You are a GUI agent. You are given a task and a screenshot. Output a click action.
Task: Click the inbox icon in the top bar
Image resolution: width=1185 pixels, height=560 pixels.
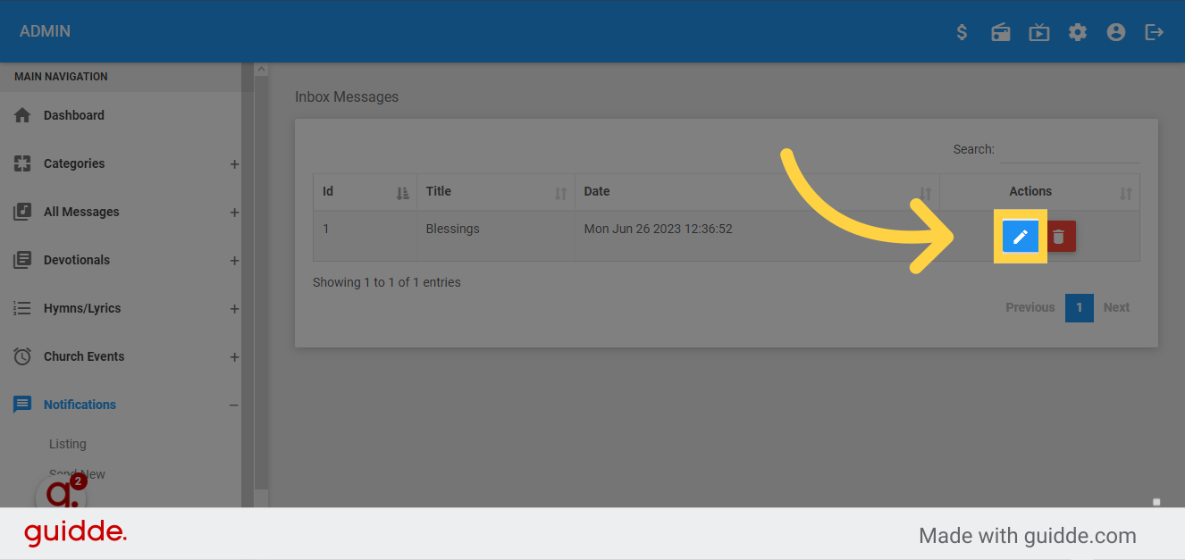coord(1000,31)
